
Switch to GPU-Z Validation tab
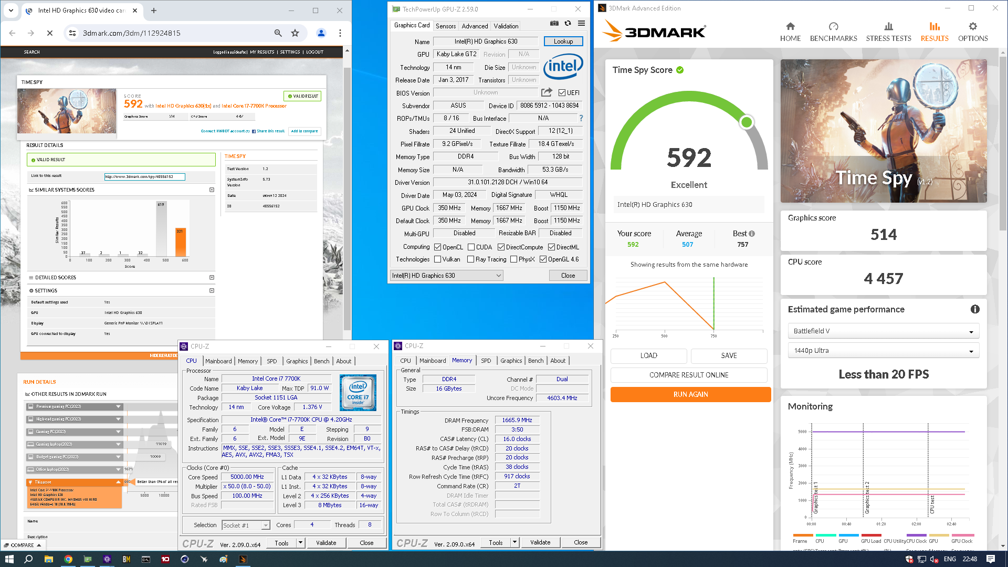point(506,26)
